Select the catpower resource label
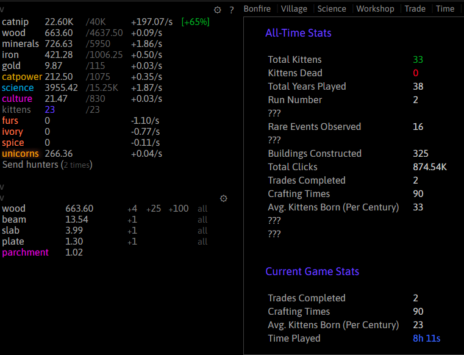Screen dimensions: 464x355 point(22,77)
